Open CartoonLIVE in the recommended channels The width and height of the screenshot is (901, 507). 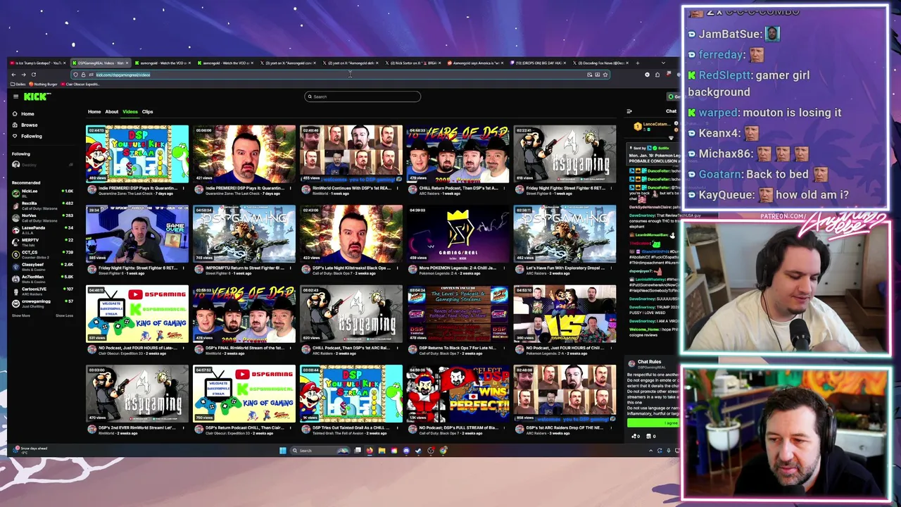pos(43,289)
